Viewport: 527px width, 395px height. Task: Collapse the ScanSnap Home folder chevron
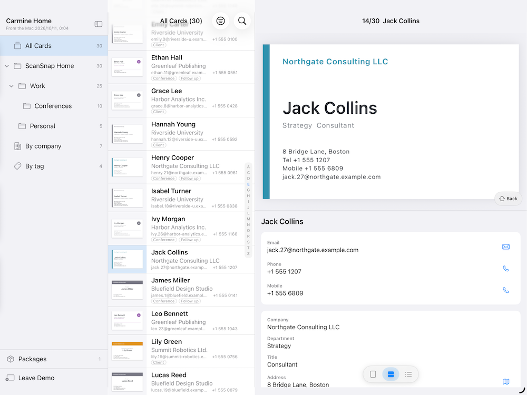point(7,66)
